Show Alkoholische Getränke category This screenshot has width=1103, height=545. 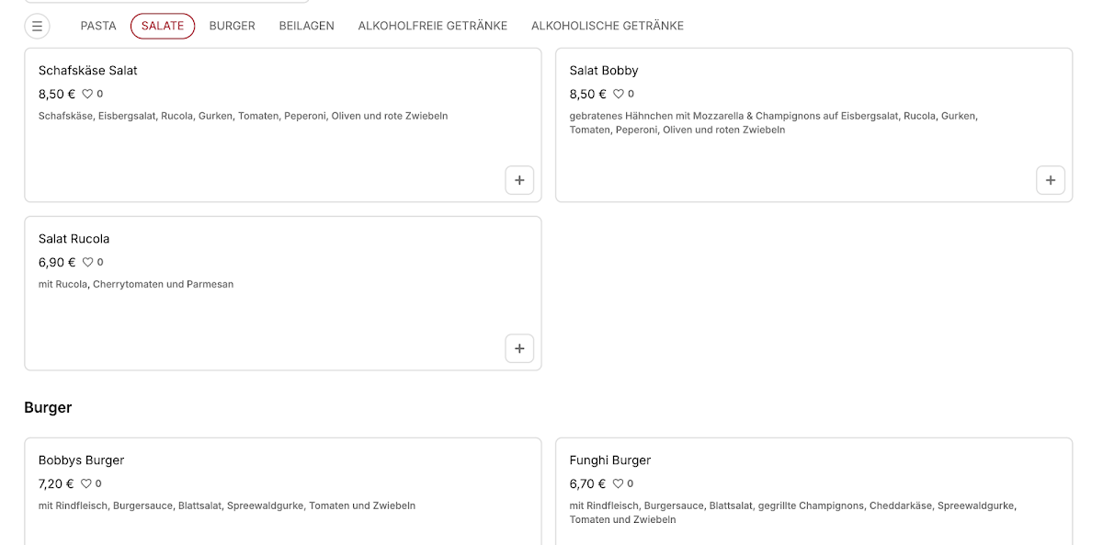pos(608,26)
